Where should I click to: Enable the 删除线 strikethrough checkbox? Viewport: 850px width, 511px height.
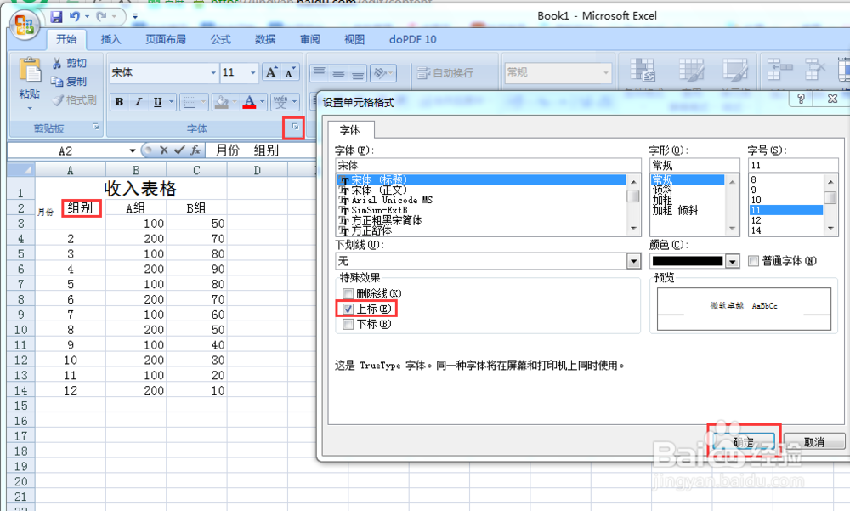point(347,293)
